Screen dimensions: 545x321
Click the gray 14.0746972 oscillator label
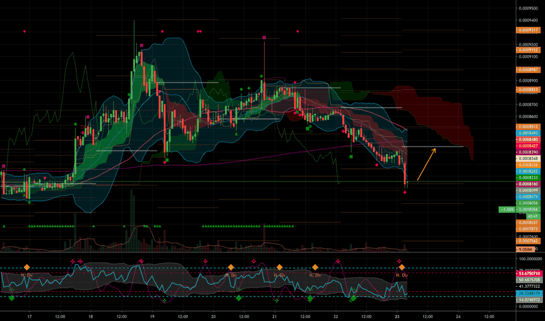(x=529, y=299)
